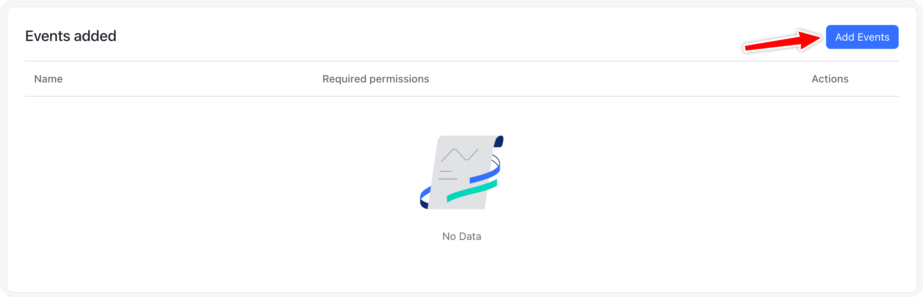Image resolution: width=923 pixels, height=297 pixels.
Task: Click the word "Data" under the illustration
Action: tap(470, 237)
